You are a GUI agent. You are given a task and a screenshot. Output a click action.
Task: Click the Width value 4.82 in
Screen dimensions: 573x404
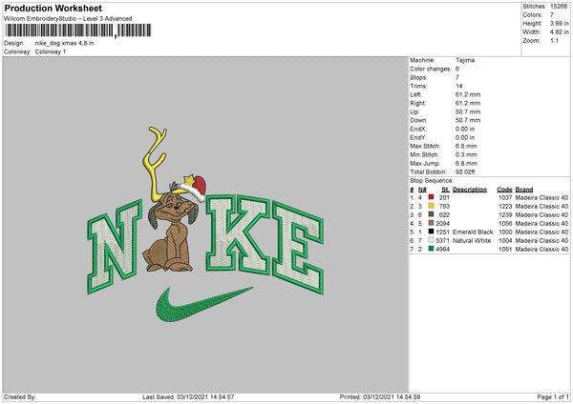click(559, 32)
